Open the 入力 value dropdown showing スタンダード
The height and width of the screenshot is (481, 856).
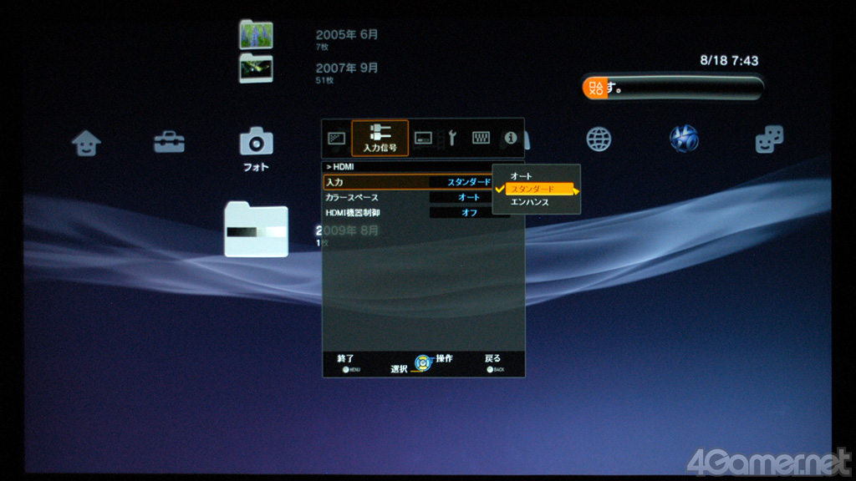point(461,182)
